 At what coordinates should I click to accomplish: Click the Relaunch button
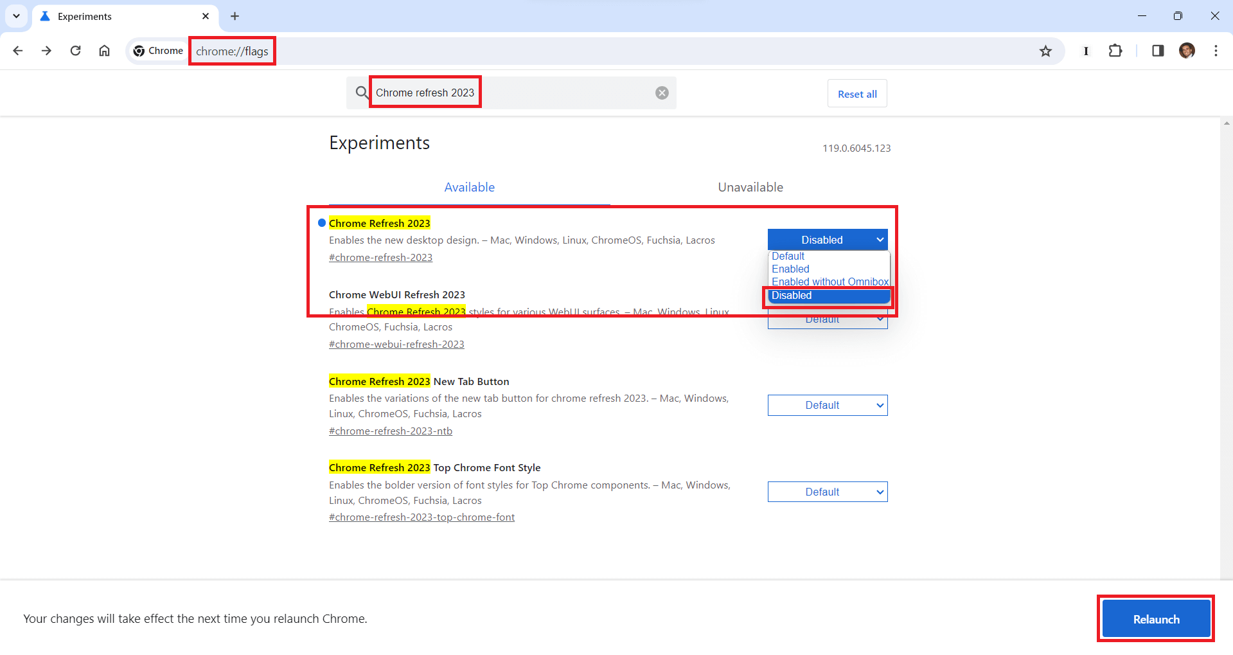[1156, 619]
